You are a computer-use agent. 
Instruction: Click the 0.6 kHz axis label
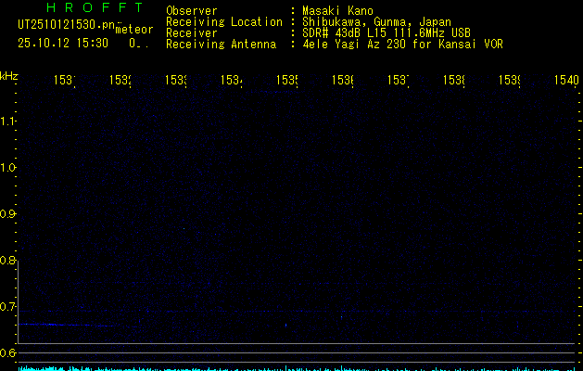coord(7,352)
